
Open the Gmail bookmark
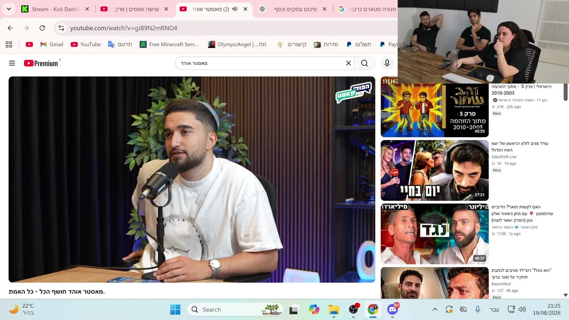click(52, 44)
